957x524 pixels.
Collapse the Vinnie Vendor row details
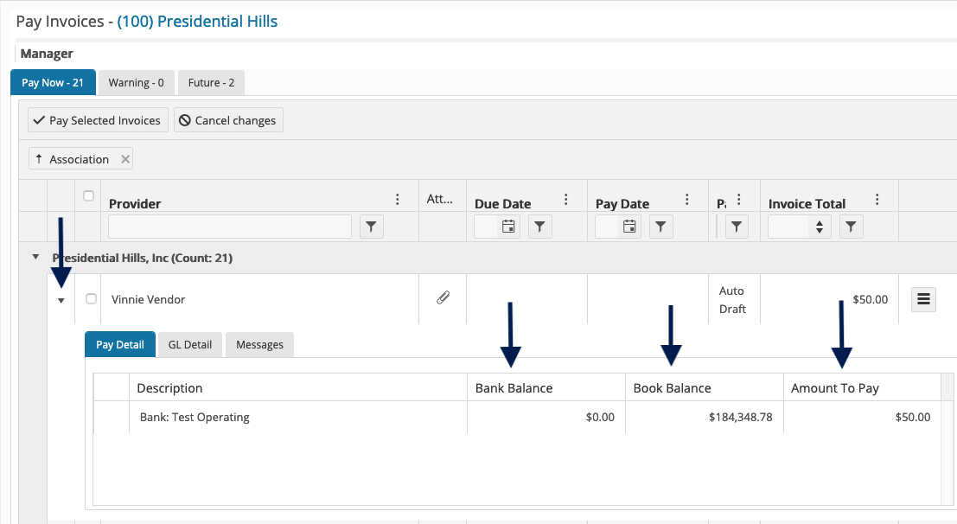[61, 300]
